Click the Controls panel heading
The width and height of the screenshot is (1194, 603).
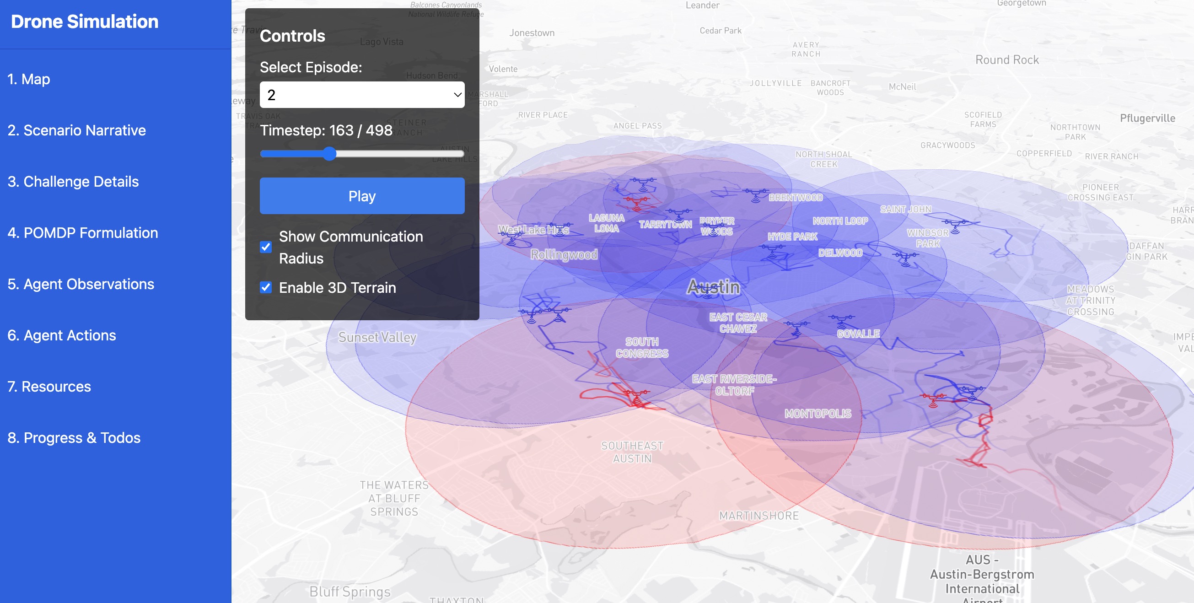(x=292, y=36)
